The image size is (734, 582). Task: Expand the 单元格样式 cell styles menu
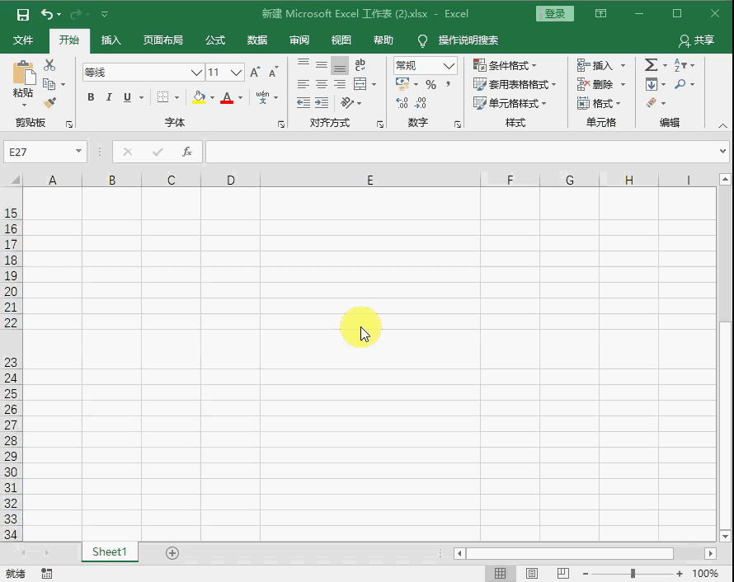[510, 103]
